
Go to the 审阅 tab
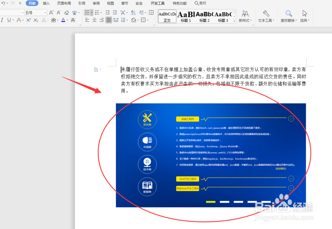tap(96, 3)
